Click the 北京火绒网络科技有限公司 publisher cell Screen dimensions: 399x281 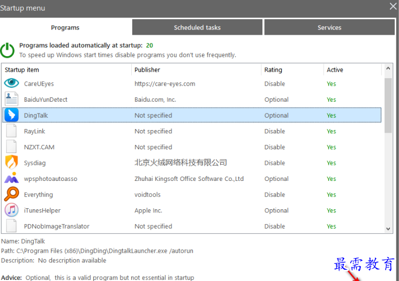coord(180,163)
